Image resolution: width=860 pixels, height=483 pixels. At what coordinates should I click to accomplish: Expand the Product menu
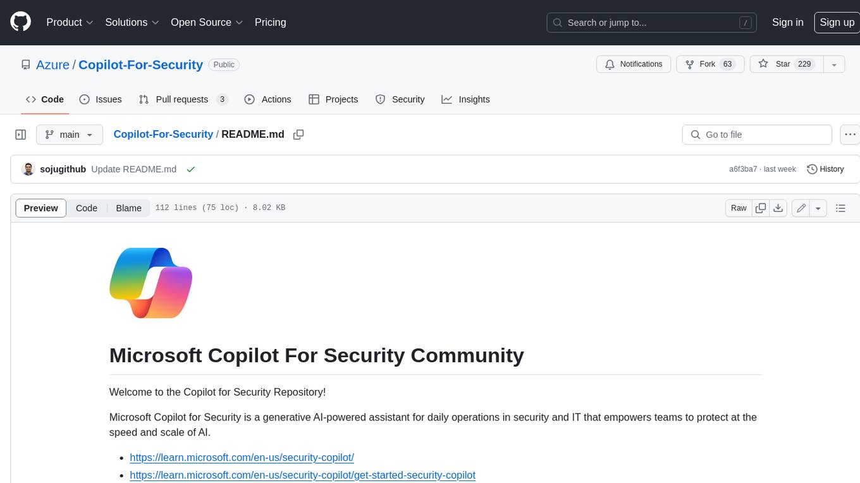pyautogui.click(x=70, y=22)
